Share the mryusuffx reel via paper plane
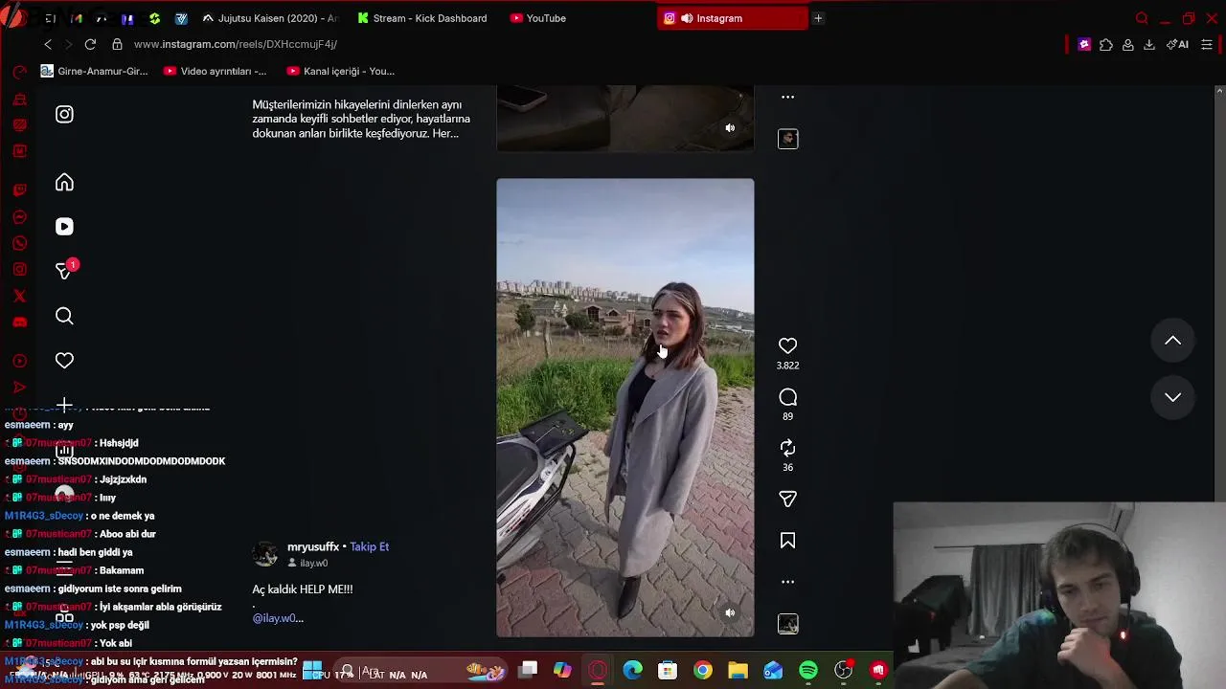 coord(787,500)
